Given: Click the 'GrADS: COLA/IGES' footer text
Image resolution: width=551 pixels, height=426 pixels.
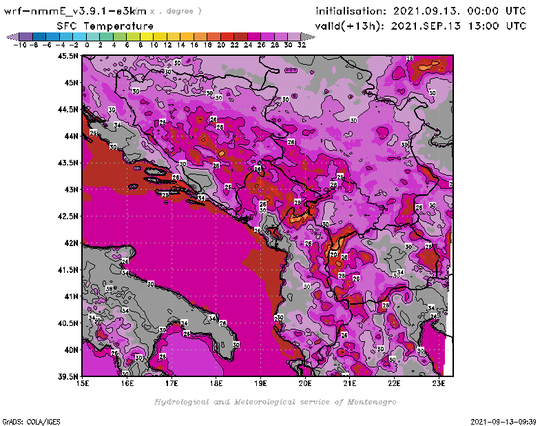Looking at the screenshot, I should pyautogui.click(x=31, y=422).
